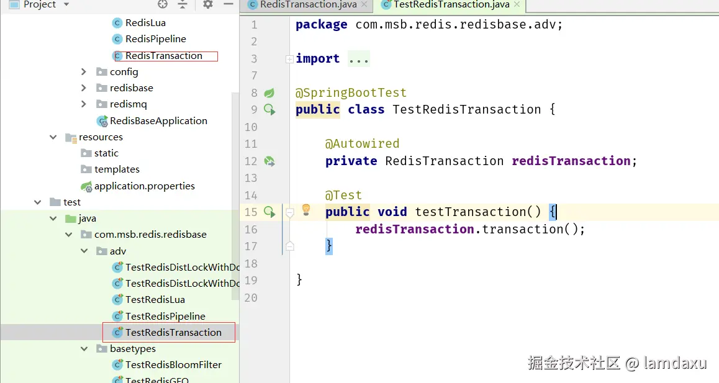The image size is (719, 383).
Task: Collapse the resources folder
Action: click(x=53, y=137)
